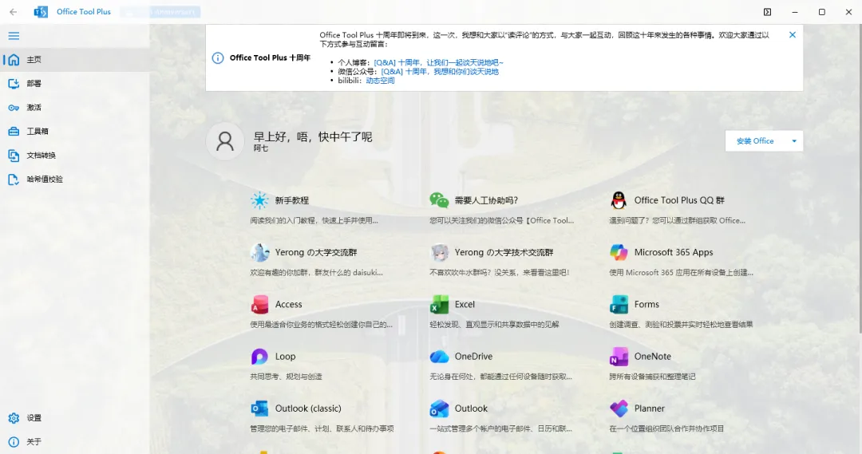Click the username 阿七
This screenshot has height=454, width=862.
point(260,148)
